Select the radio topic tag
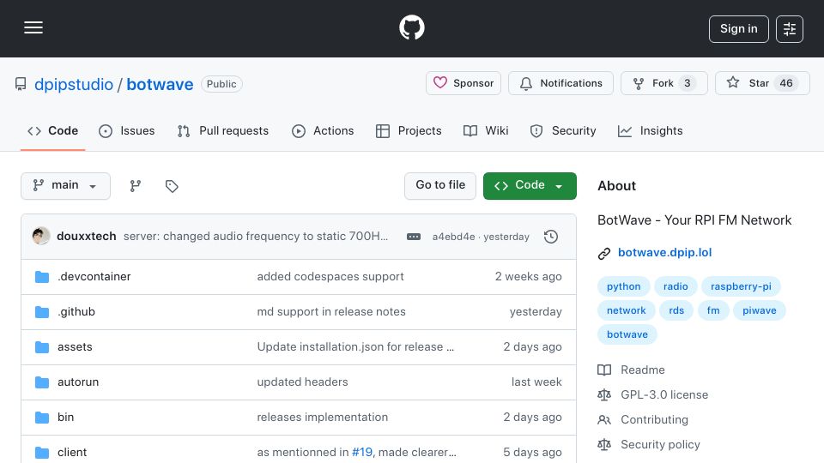Screen dimensions: 824x463 [676, 286]
